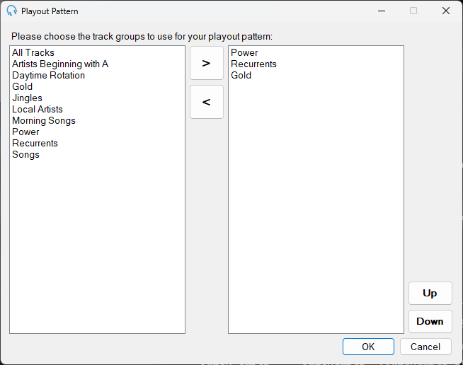
Task: Click the remove-from-pattern < arrow button
Action: click(207, 102)
